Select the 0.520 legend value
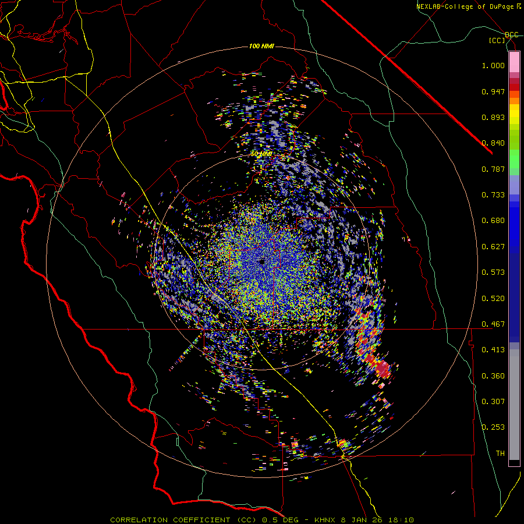The width and height of the screenshot is (524, 524). point(493,299)
